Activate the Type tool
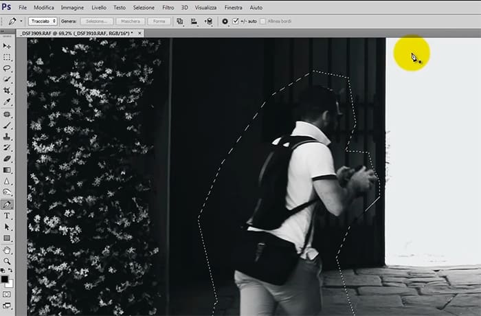 (x=7, y=216)
